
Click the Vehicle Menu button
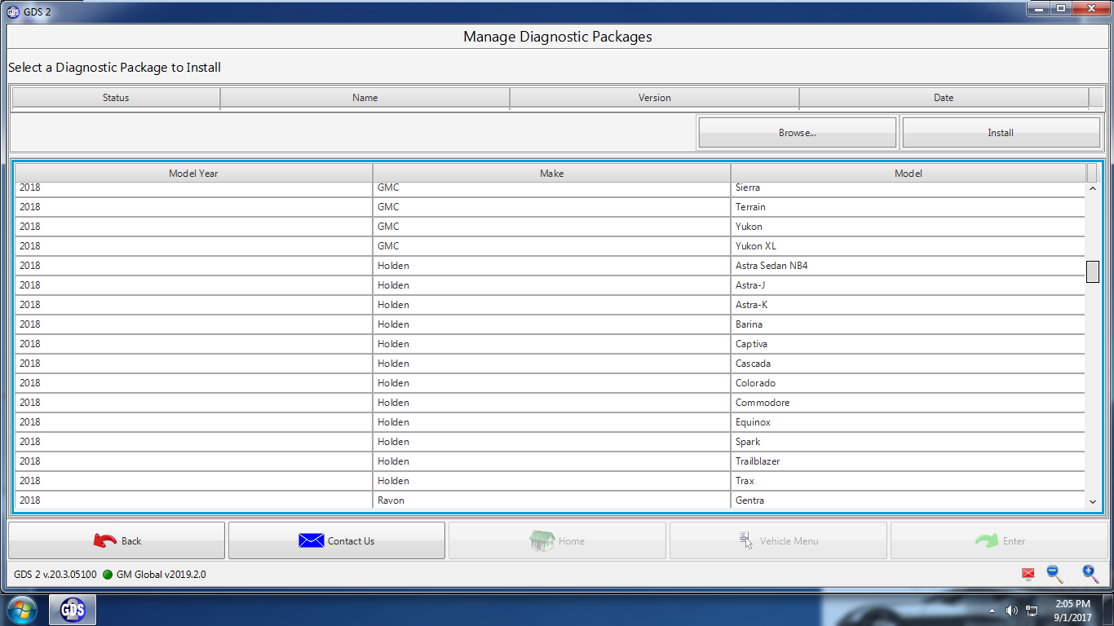click(x=778, y=540)
